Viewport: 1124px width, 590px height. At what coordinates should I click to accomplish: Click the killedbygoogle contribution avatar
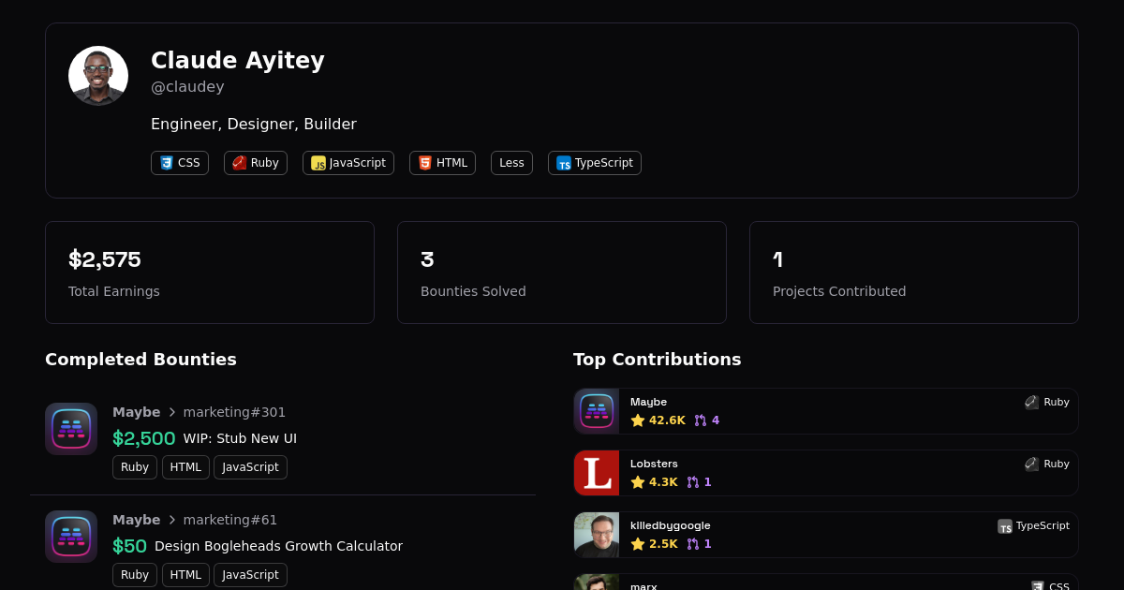point(597,535)
